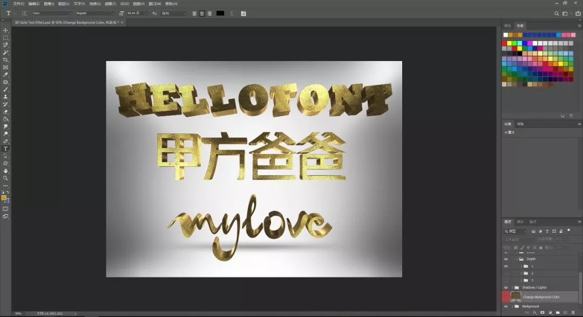Open the font family dropdown showing Coco
The height and width of the screenshot is (317, 583).
coord(51,13)
